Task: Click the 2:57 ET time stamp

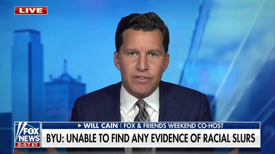Action: point(28,145)
